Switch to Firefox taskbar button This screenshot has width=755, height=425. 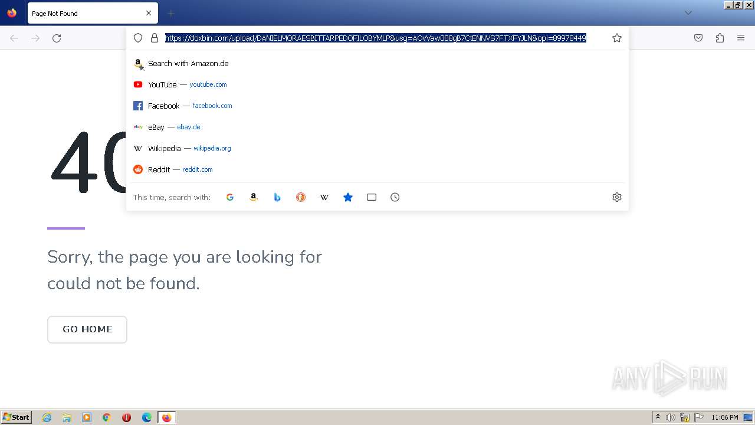(166, 417)
